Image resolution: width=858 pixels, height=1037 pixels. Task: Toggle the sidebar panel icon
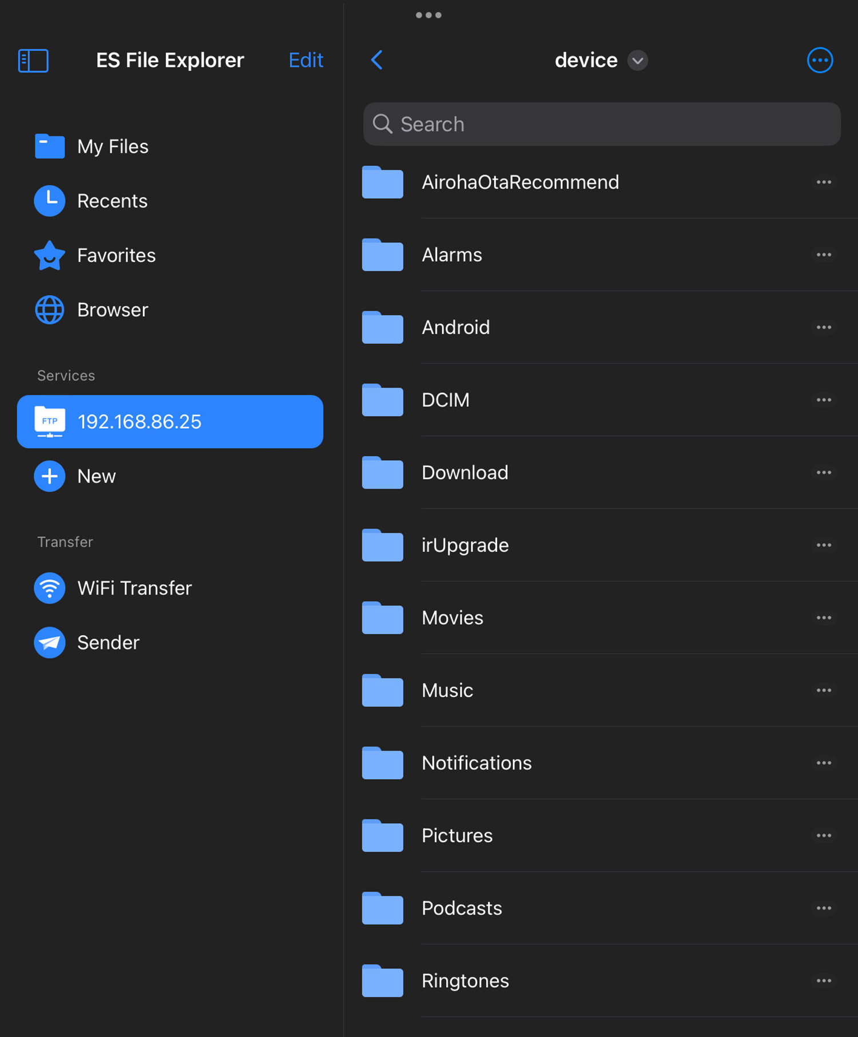[33, 61]
